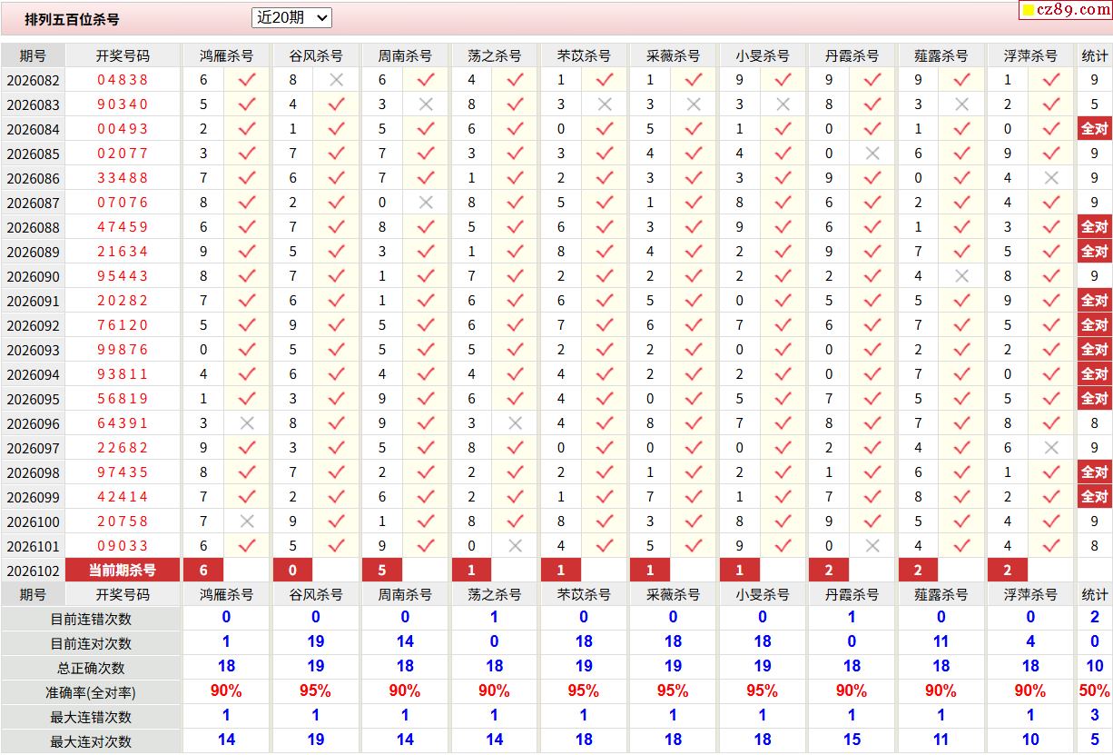Click the 全对 badge in row 2026084
This screenshot has width=1113, height=755.
[x=1094, y=129]
